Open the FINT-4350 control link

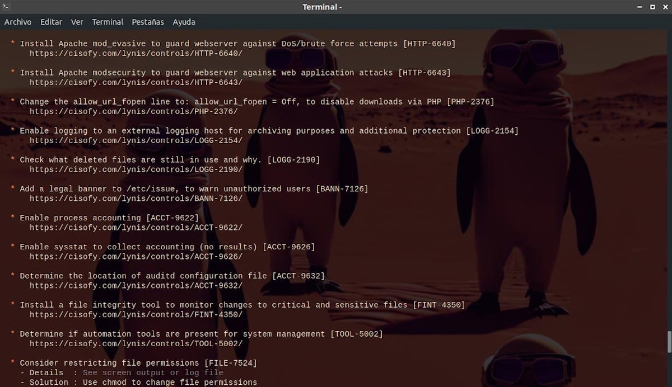pos(136,315)
